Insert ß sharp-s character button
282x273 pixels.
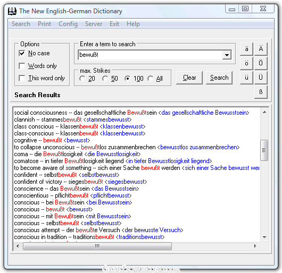tap(261, 92)
